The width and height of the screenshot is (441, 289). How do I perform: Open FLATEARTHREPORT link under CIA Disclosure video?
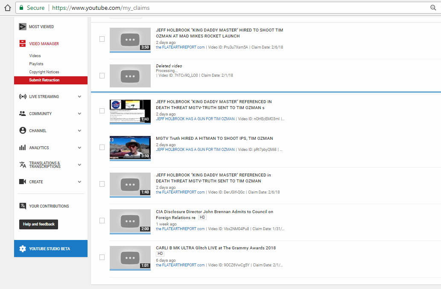pos(180,228)
